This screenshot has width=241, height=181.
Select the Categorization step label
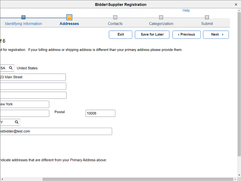(x=161, y=24)
